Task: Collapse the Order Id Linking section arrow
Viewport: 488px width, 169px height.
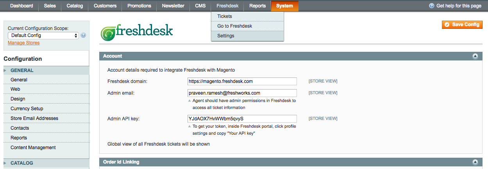Action: pyautogui.click(x=475, y=162)
